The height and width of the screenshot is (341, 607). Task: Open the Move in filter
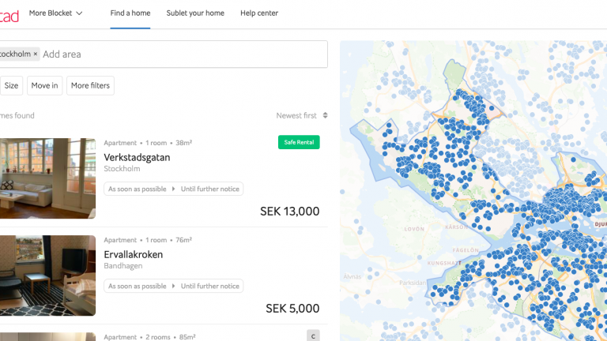tap(44, 85)
